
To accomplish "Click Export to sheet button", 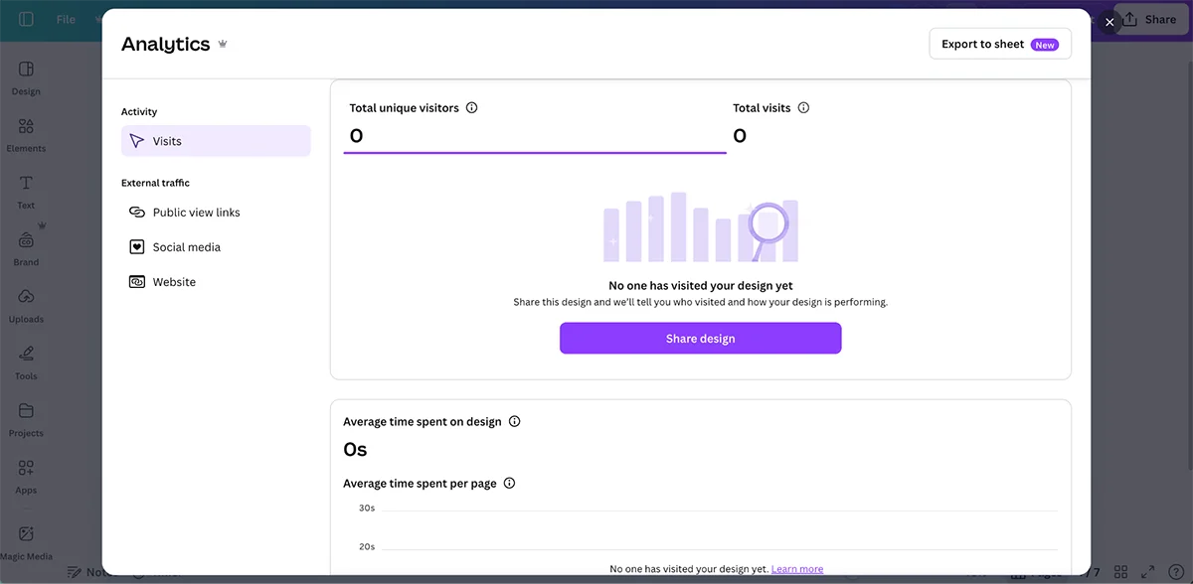I will (1000, 44).
